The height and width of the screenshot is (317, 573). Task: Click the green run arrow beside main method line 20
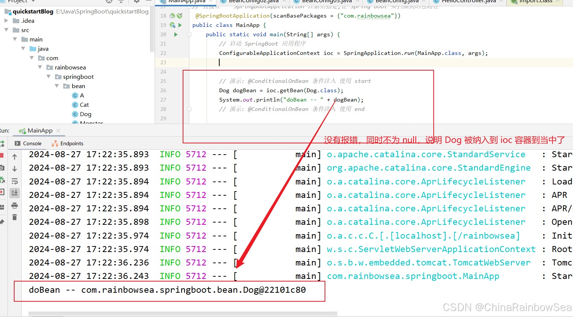pos(176,34)
